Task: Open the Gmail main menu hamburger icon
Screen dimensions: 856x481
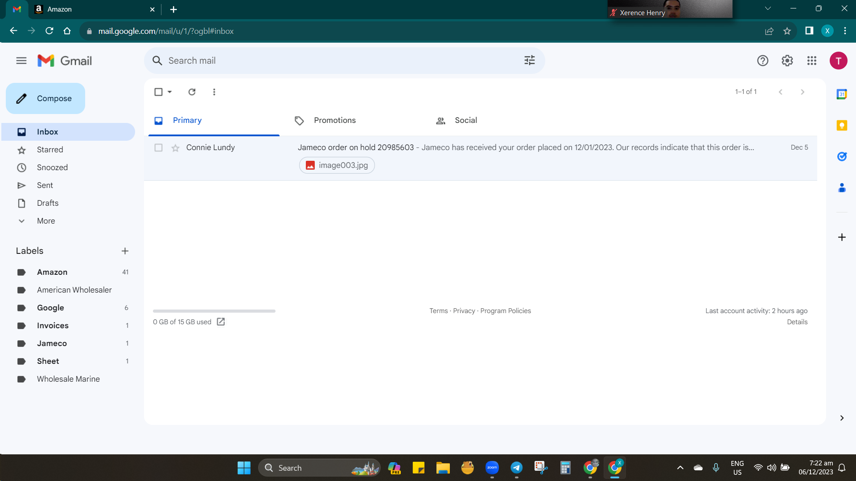Action: coord(21,61)
